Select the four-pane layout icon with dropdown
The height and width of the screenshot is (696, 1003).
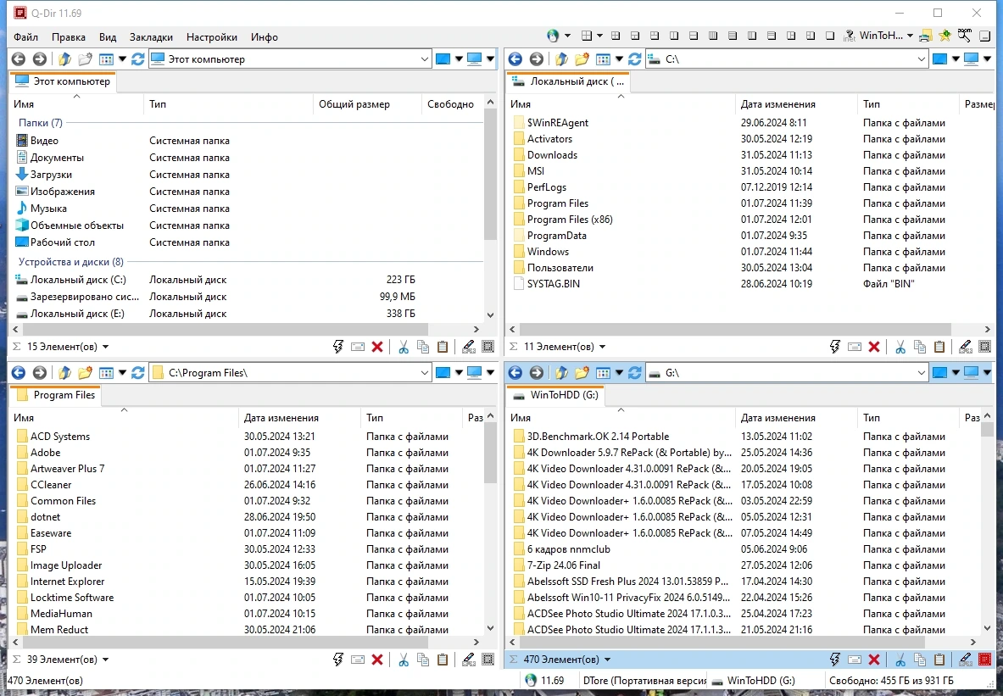coord(587,36)
